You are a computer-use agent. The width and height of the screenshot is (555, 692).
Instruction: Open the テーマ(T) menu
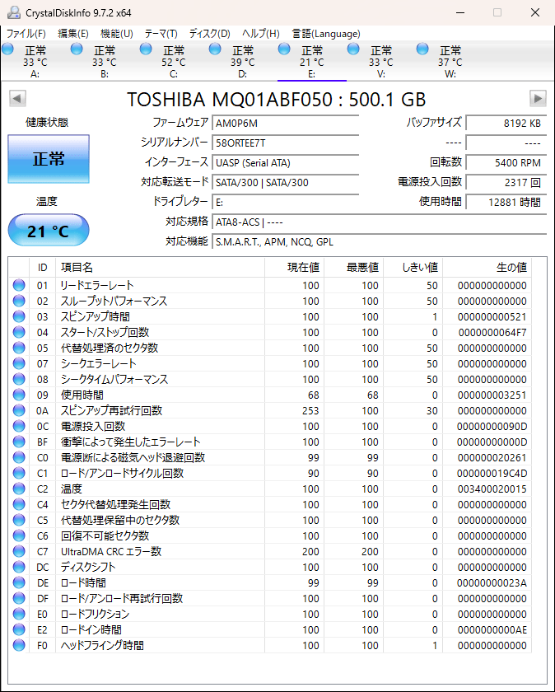(161, 34)
